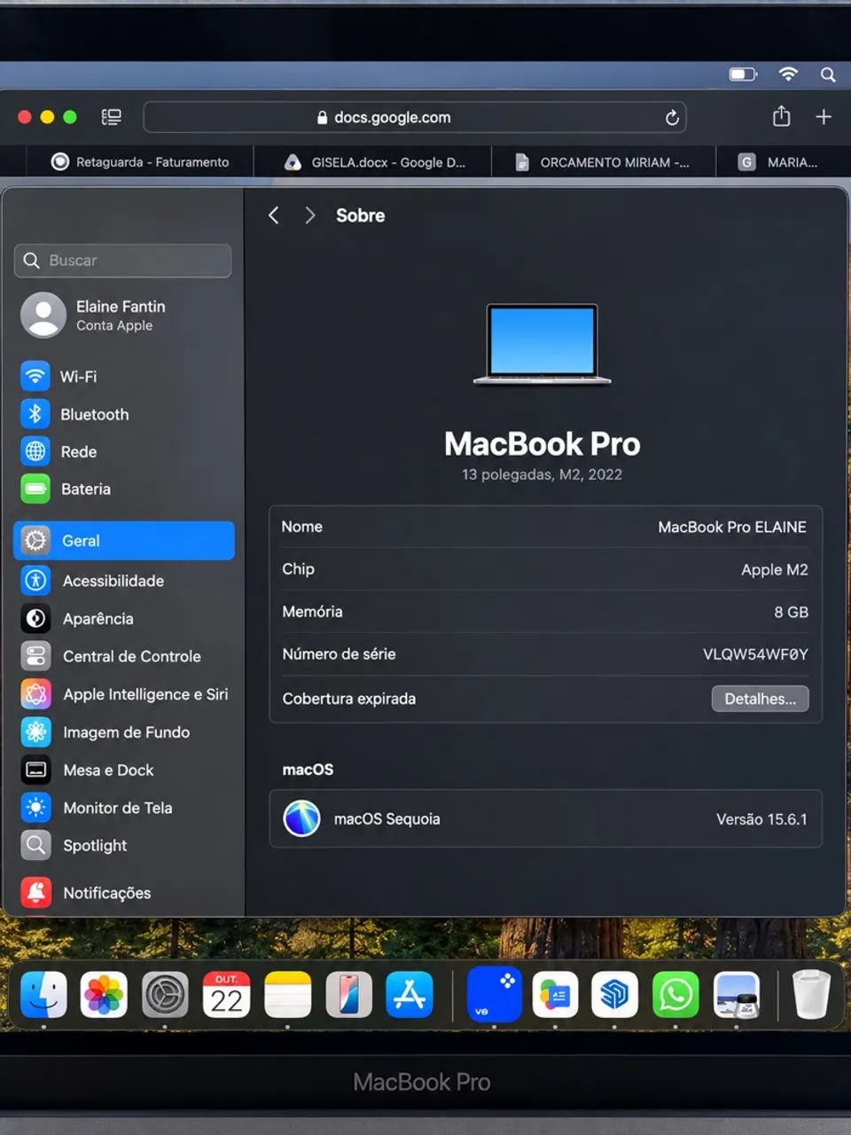Viewport: 851px width, 1135px height.
Task: Open Preview app in Dock
Action: [x=737, y=994]
